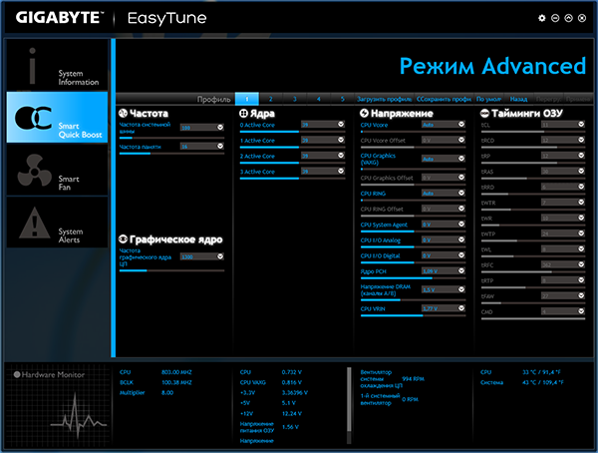Image resolution: width=598 pixels, height=453 pixels.
Task: Minimize EasyTune window
Action: pos(555,18)
